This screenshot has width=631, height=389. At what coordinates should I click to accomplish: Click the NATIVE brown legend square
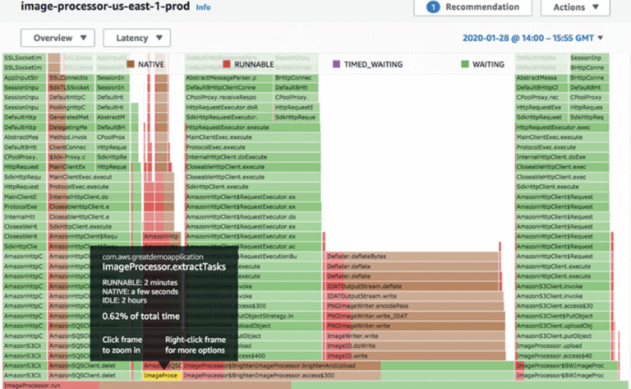131,64
